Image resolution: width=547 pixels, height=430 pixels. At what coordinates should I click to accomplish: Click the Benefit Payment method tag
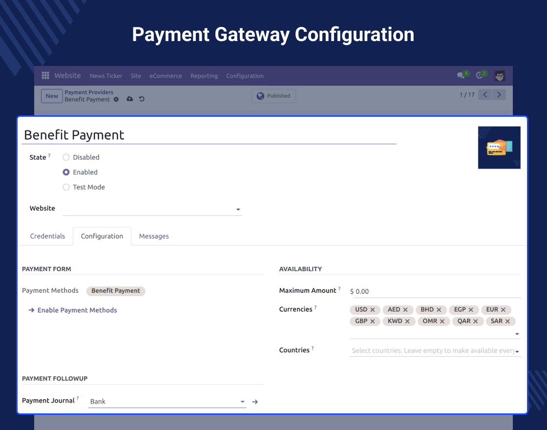[116, 291]
